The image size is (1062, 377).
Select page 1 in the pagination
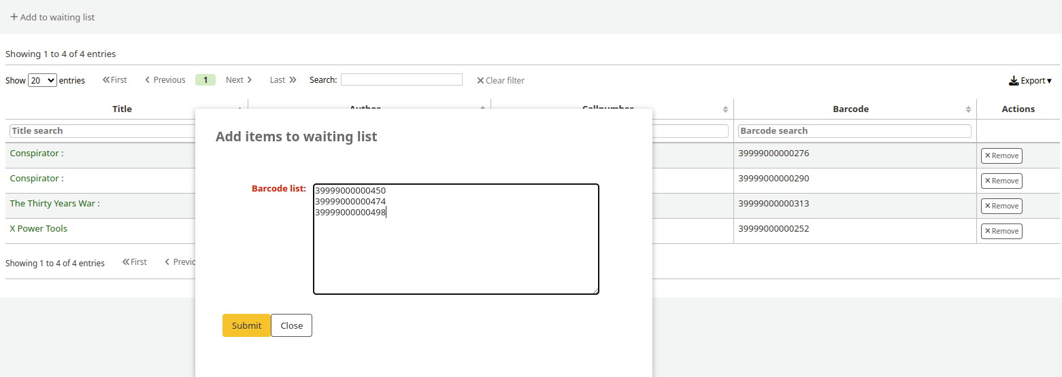point(205,79)
